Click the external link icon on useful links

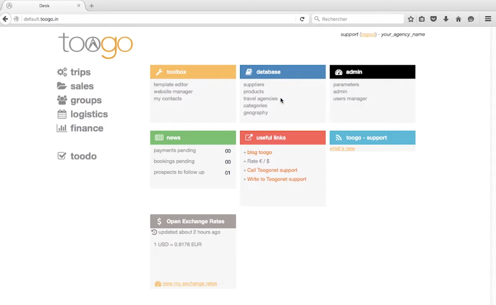pos(249,137)
